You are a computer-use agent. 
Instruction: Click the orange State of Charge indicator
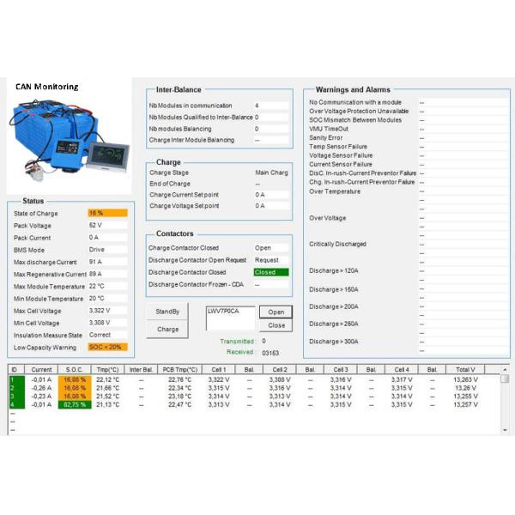107,212
